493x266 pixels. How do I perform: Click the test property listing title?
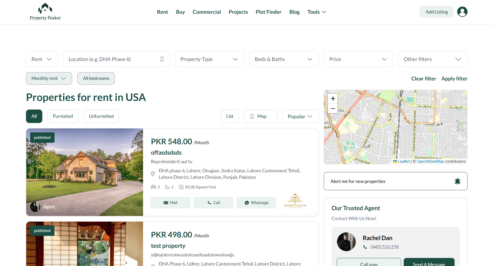pyautogui.click(x=168, y=246)
